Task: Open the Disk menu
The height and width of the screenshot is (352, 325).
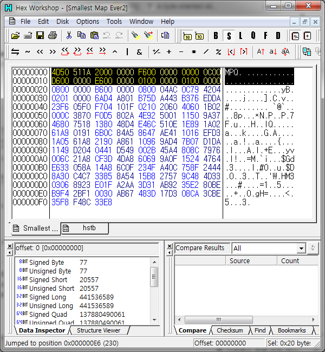Action: coord(62,21)
